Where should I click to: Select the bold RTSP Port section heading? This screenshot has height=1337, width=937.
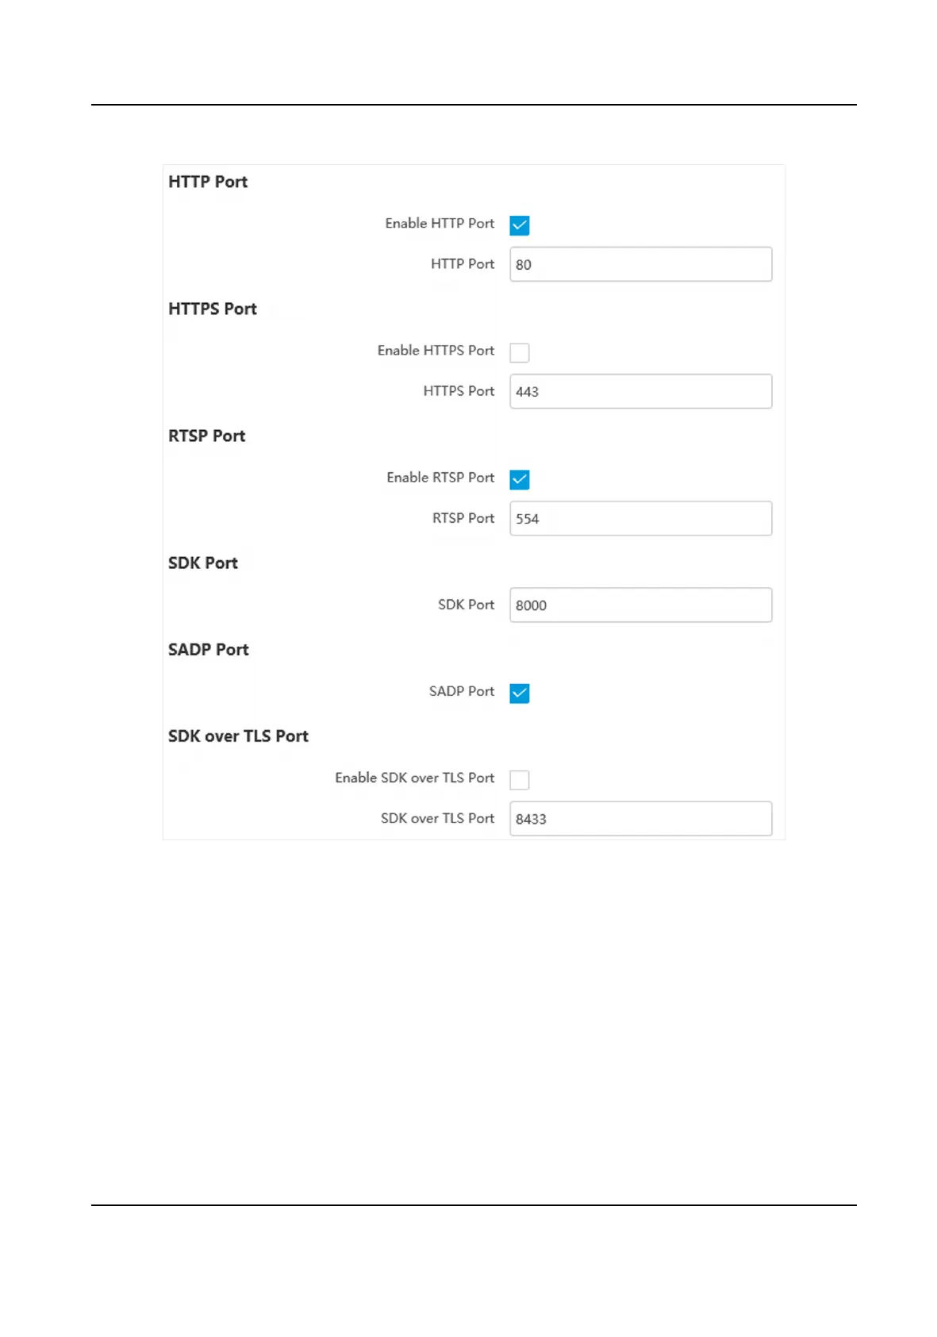tap(206, 436)
